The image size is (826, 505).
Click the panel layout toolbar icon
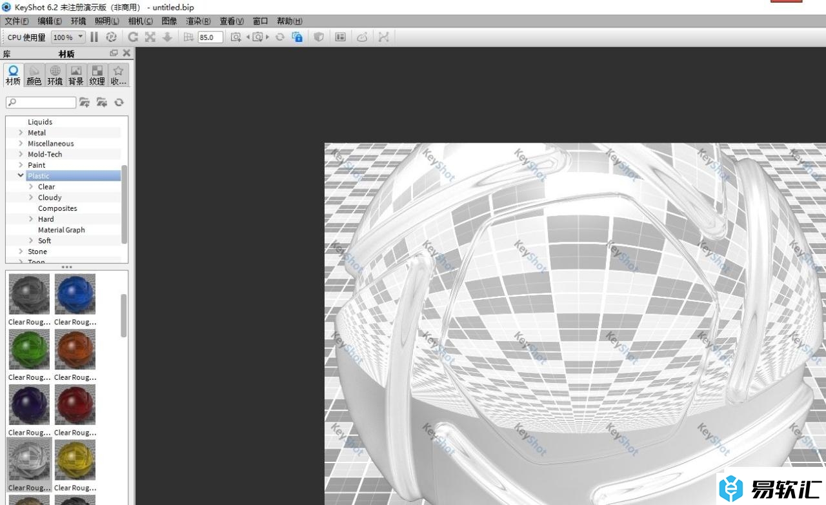341,37
